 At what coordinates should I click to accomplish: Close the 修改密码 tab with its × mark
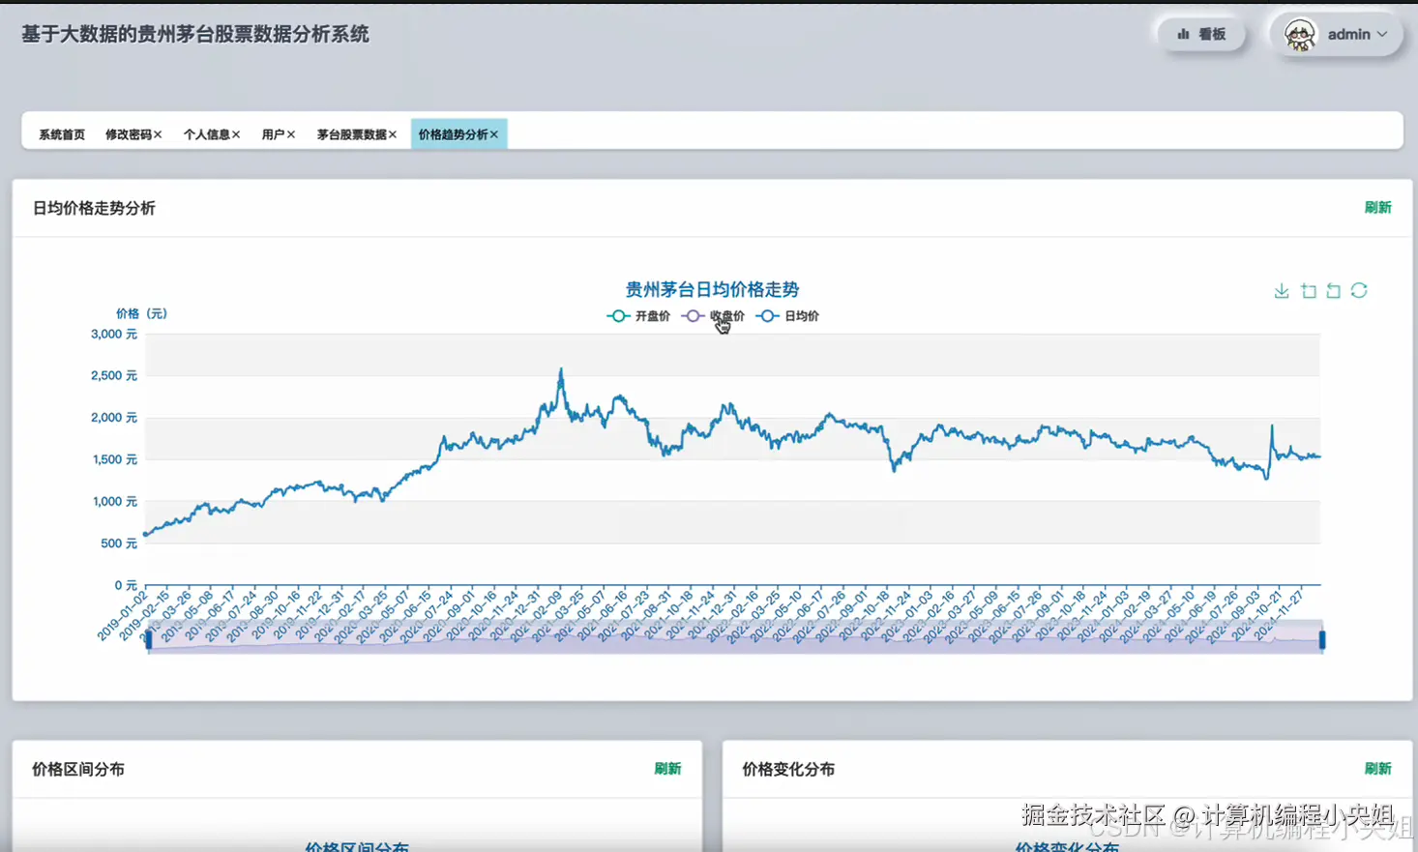[x=159, y=134]
